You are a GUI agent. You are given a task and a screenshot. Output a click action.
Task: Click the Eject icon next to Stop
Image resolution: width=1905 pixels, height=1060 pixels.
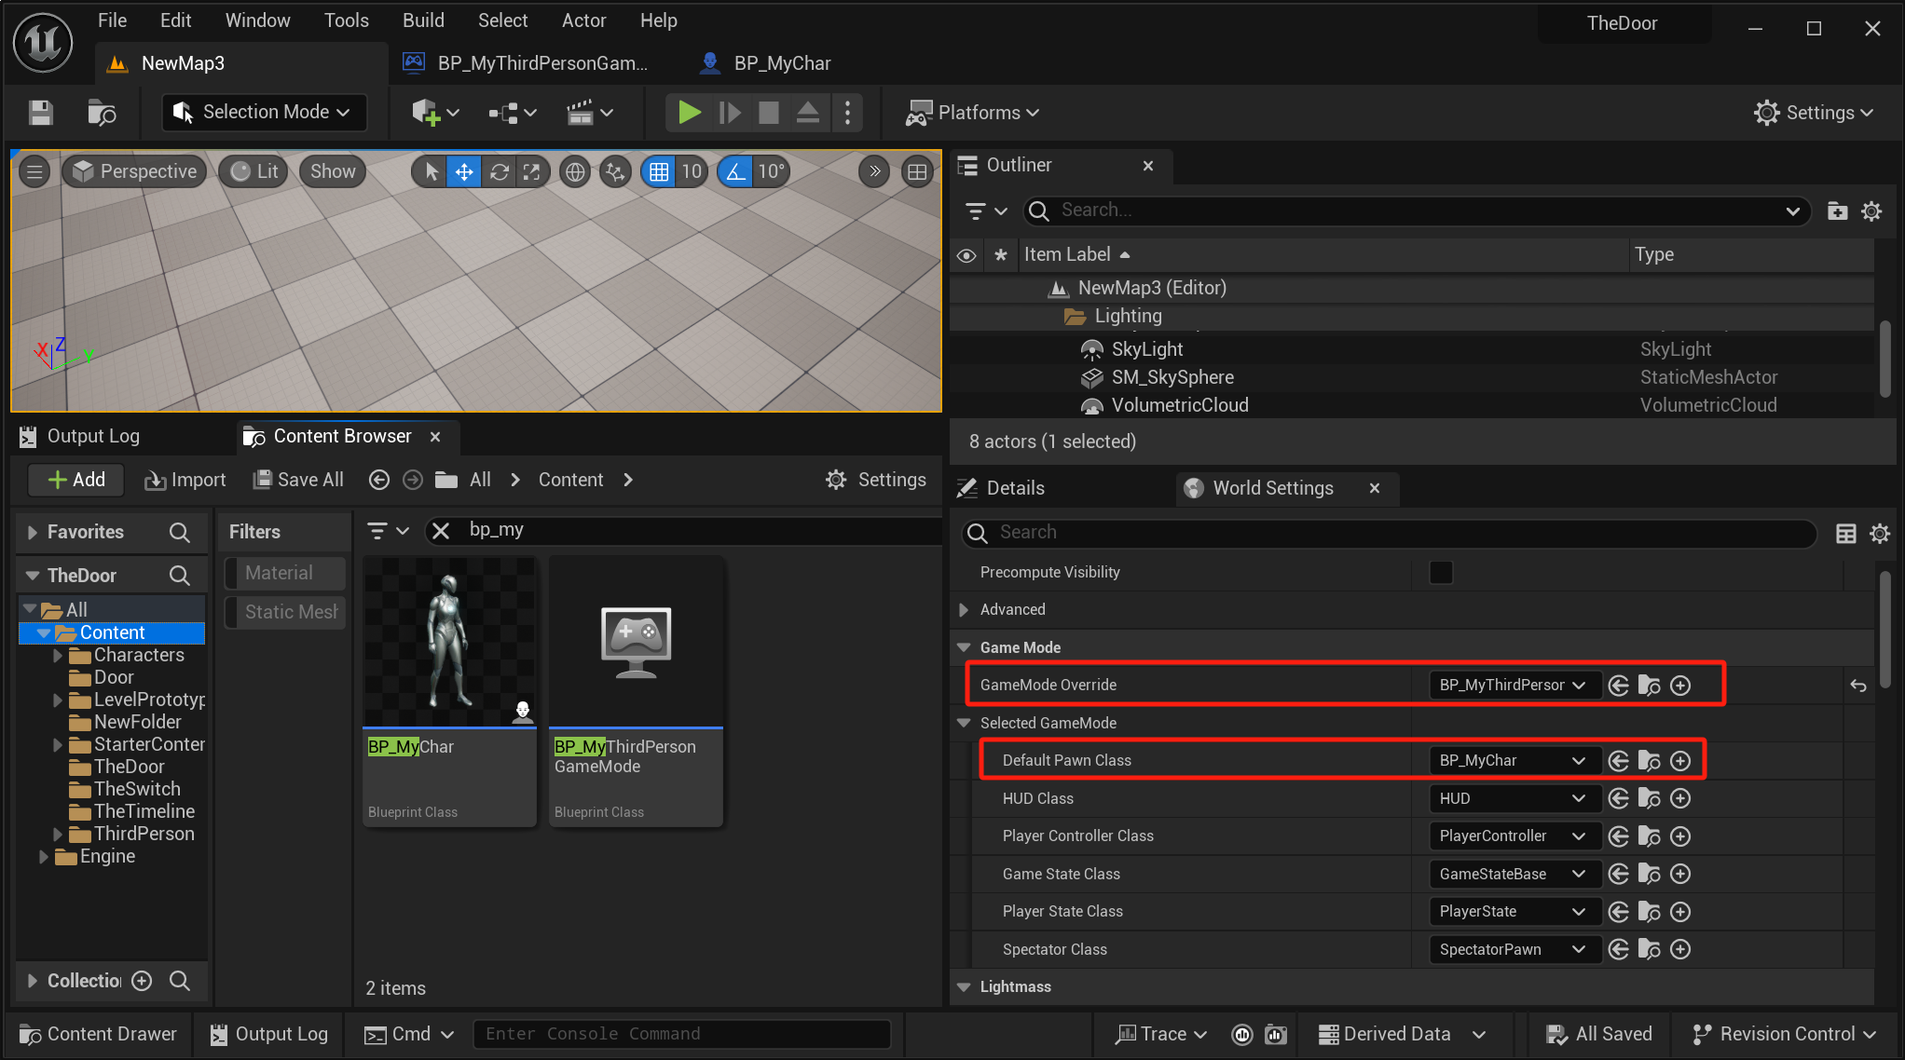[x=808, y=113]
